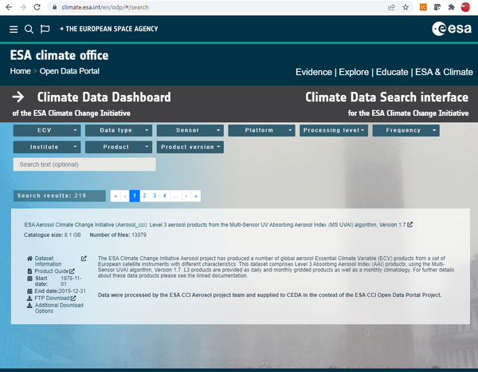This screenshot has width=478, height=372.
Task: Click the search magnifier icon in the header
Action: click(29, 30)
